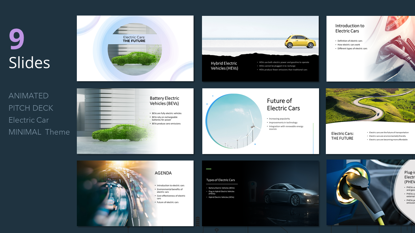The width and height of the screenshot is (415, 233).
Task: Click "Electric cars are becoming more affordable"
Action: click(x=388, y=140)
